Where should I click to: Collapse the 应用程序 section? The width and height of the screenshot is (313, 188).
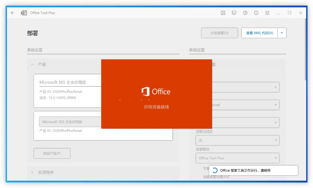click(x=32, y=172)
